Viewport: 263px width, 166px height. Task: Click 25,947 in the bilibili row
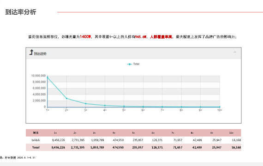[217, 140]
